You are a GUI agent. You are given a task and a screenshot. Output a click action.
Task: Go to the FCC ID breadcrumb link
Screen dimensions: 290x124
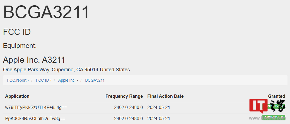[43, 80]
